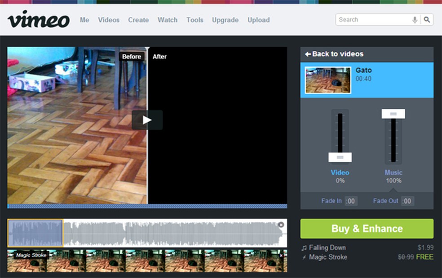This screenshot has height=278, width=442.
Task: Click the lightning icon beside Magic Stroke
Action: pyautogui.click(x=303, y=257)
